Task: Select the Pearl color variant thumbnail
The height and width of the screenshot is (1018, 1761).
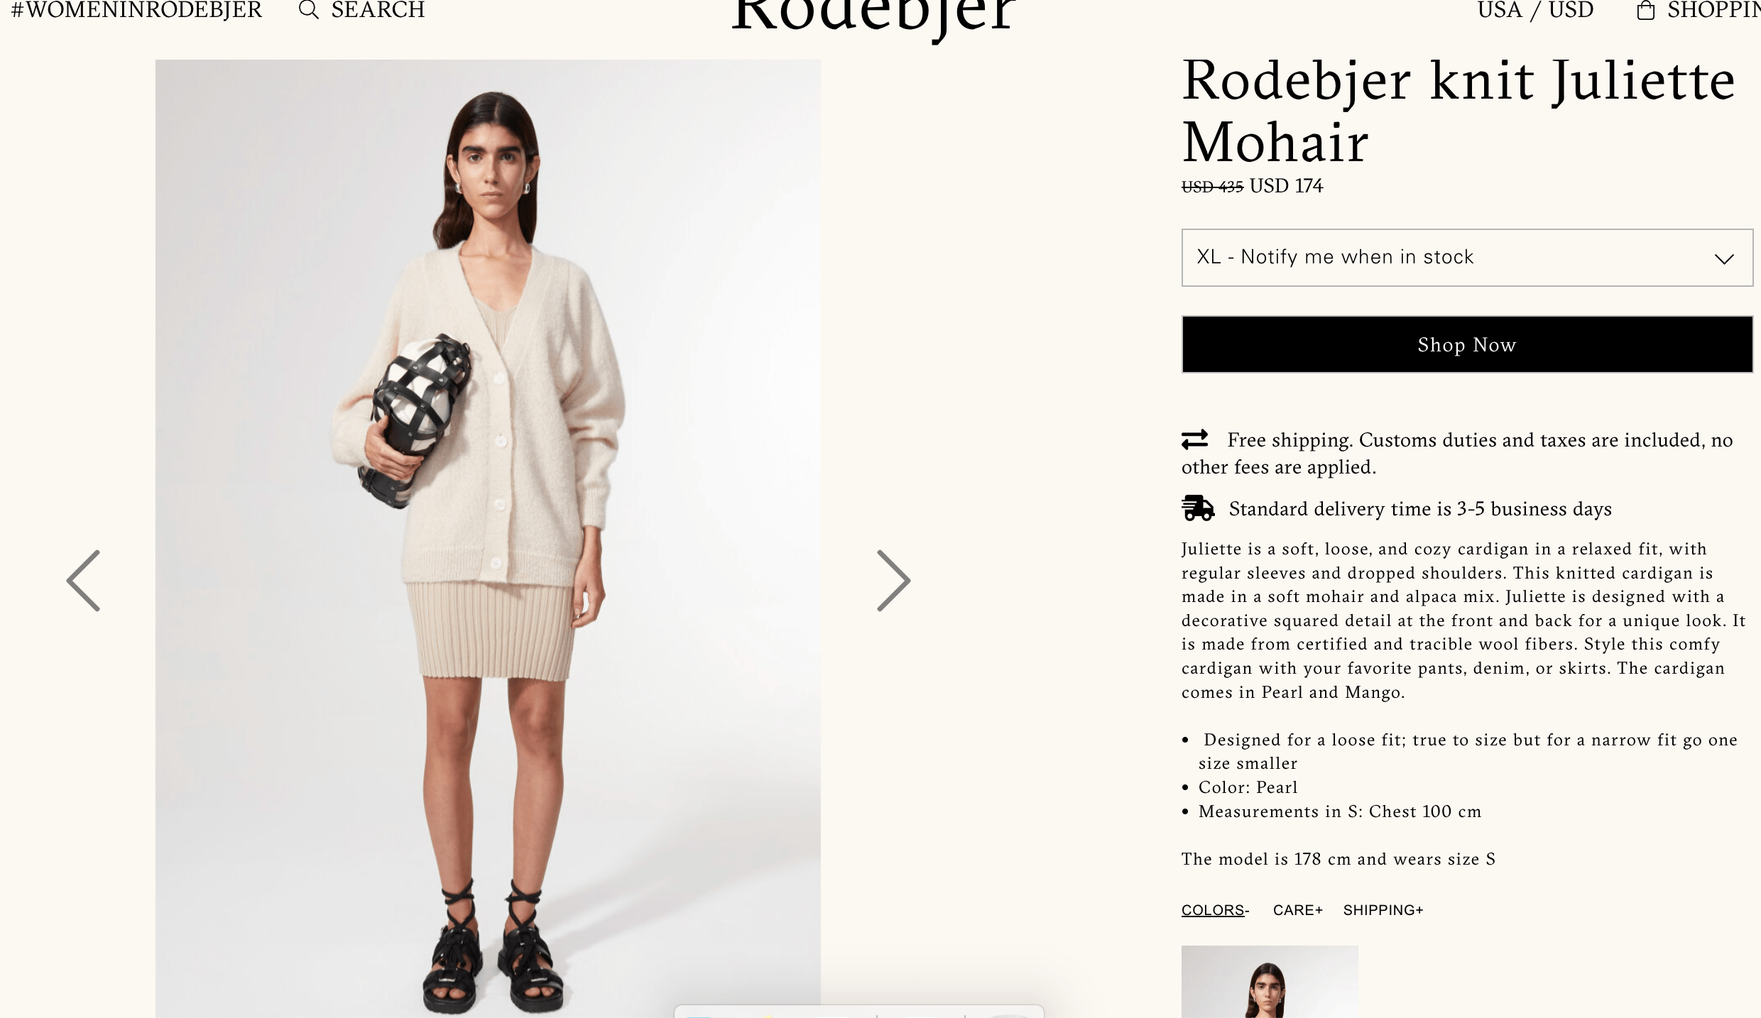Action: click(1270, 982)
